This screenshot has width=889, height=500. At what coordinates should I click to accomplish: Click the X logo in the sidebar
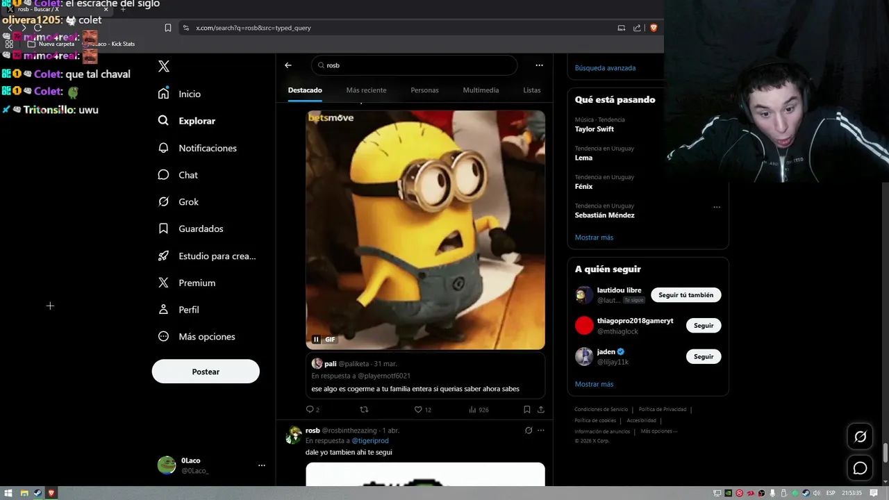pos(164,67)
